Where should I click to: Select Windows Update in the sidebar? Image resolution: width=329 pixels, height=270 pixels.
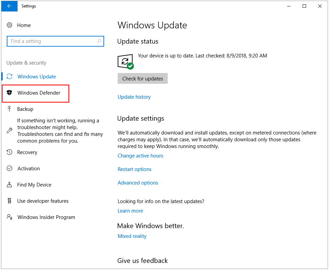point(37,77)
